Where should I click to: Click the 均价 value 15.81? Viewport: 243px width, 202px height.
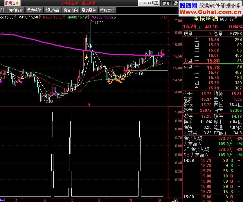tap(237, 94)
